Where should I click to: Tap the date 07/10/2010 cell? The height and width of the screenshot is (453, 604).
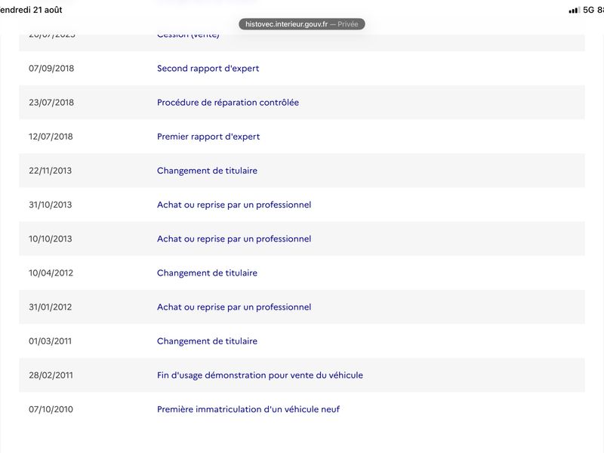click(51, 409)
